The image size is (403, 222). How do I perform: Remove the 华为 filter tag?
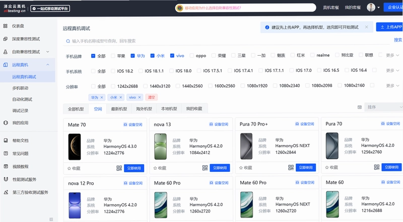point(102,97)
